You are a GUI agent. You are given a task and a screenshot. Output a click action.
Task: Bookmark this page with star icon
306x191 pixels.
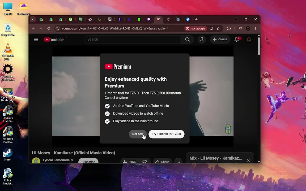[x=218, y=28]
